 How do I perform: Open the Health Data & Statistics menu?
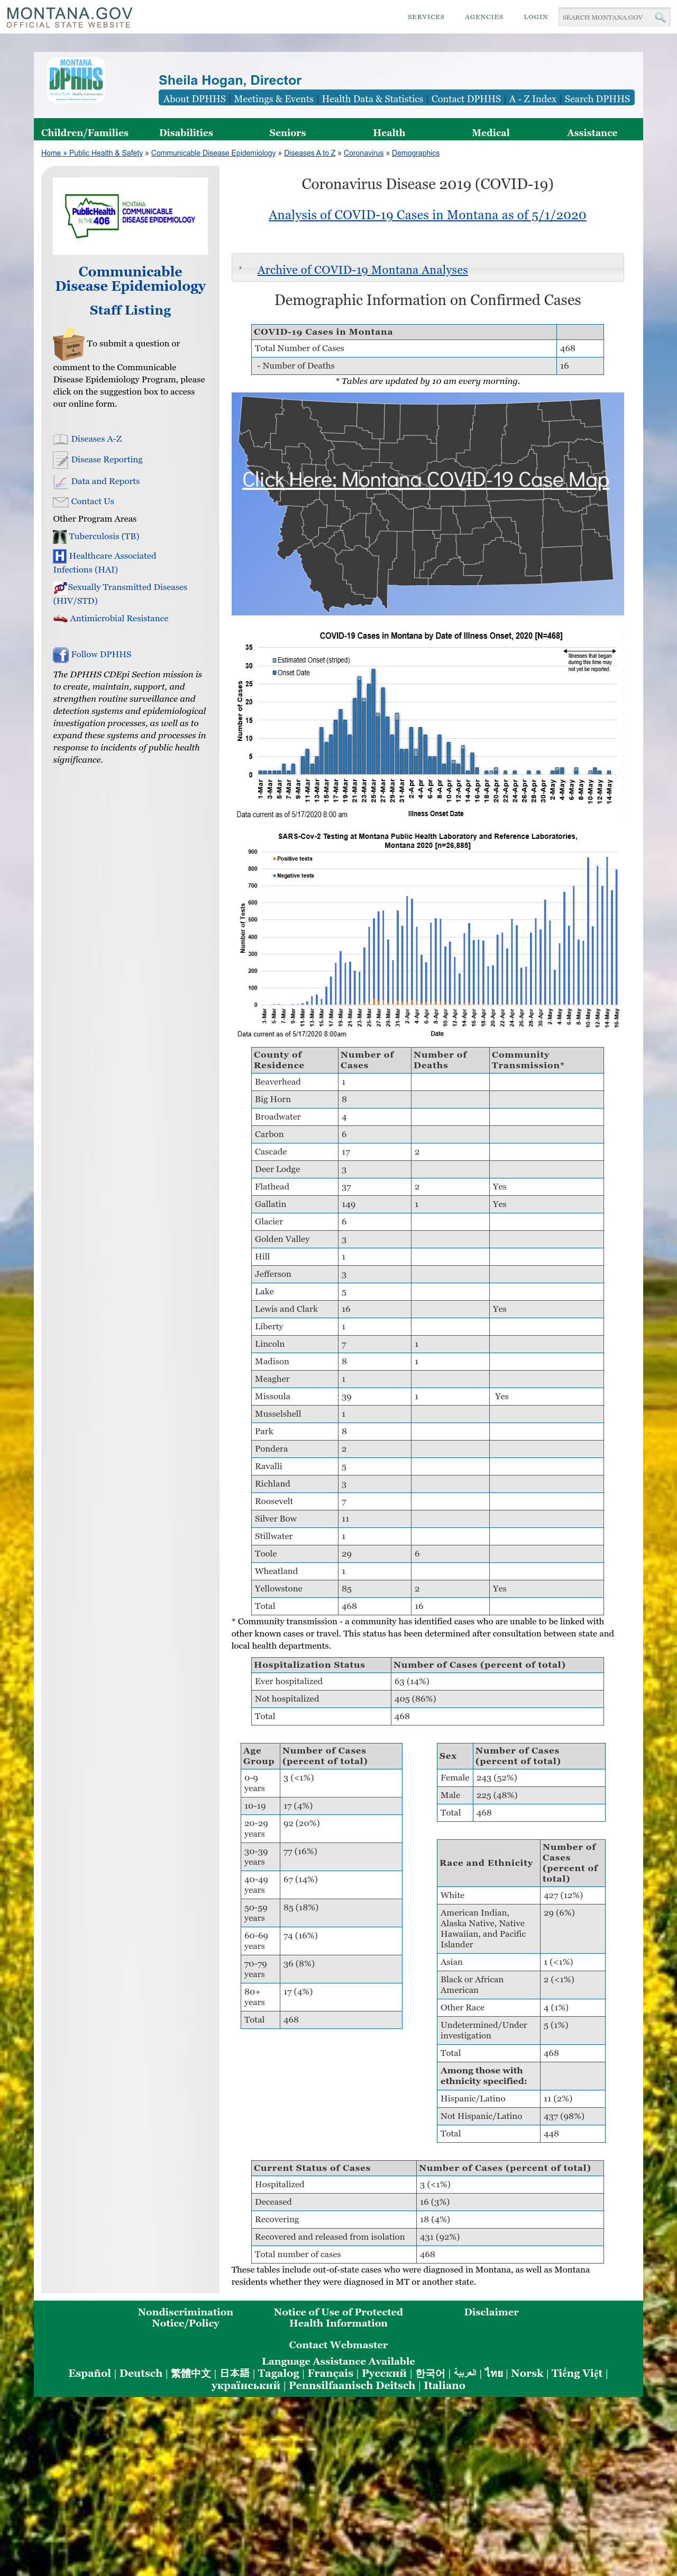pos(372,99)
